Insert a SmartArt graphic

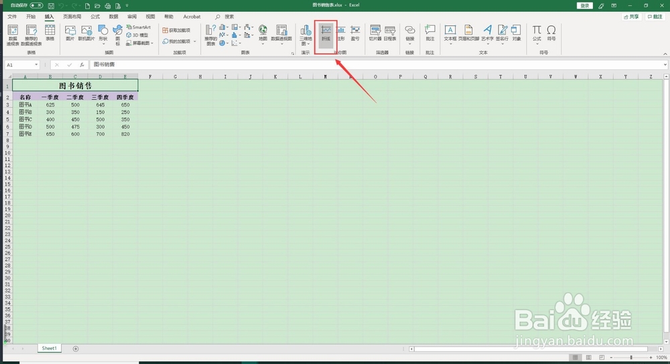pyautogui.click(x=139, y=27)
